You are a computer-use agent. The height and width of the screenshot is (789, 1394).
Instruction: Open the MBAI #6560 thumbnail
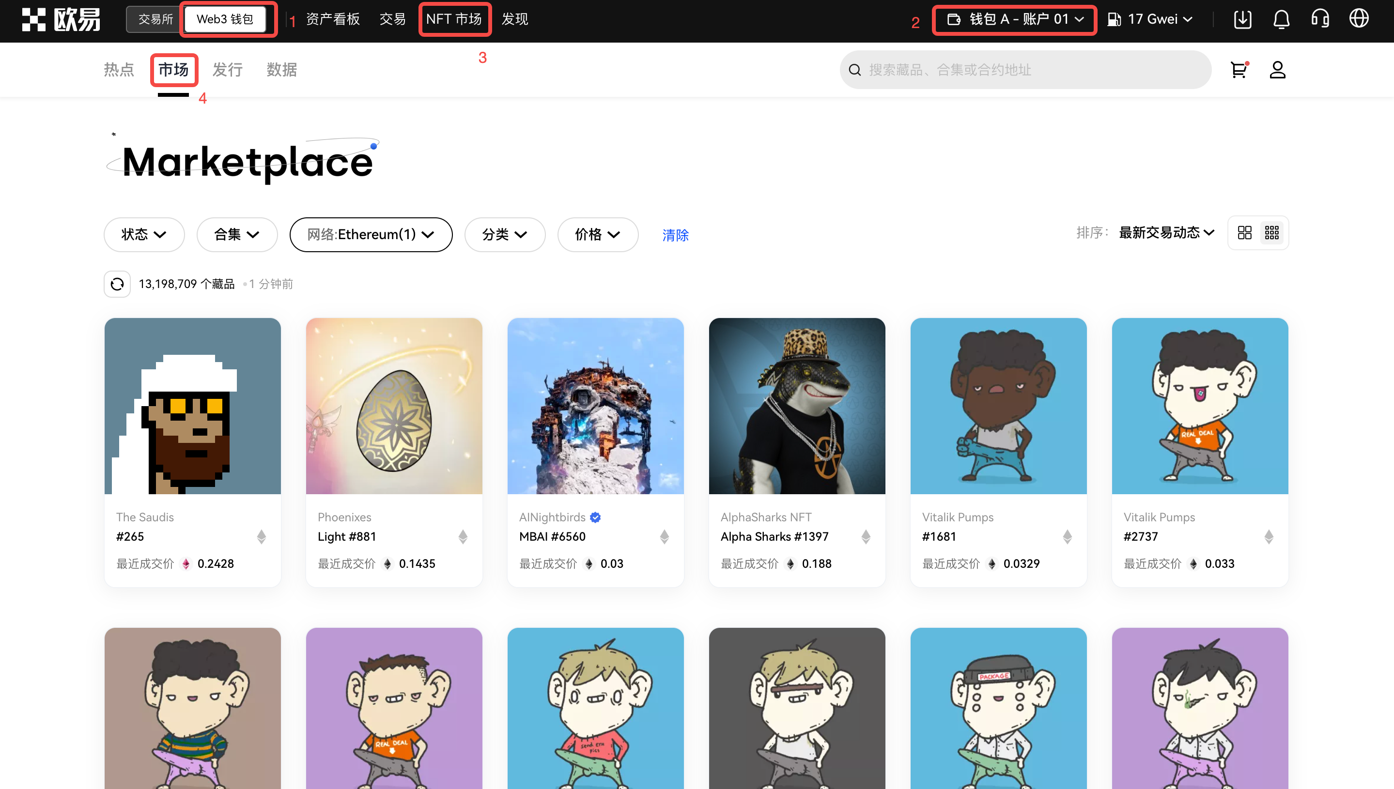coord(595,406)
